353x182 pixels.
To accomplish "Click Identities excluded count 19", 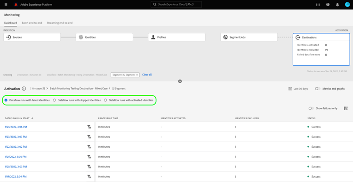I will point(326,50).
